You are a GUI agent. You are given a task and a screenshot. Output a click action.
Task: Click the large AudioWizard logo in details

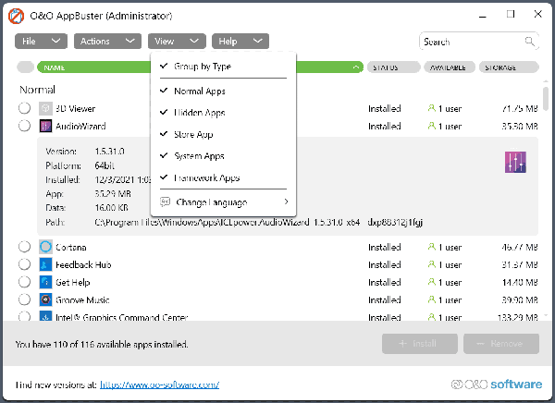point(515,162)
